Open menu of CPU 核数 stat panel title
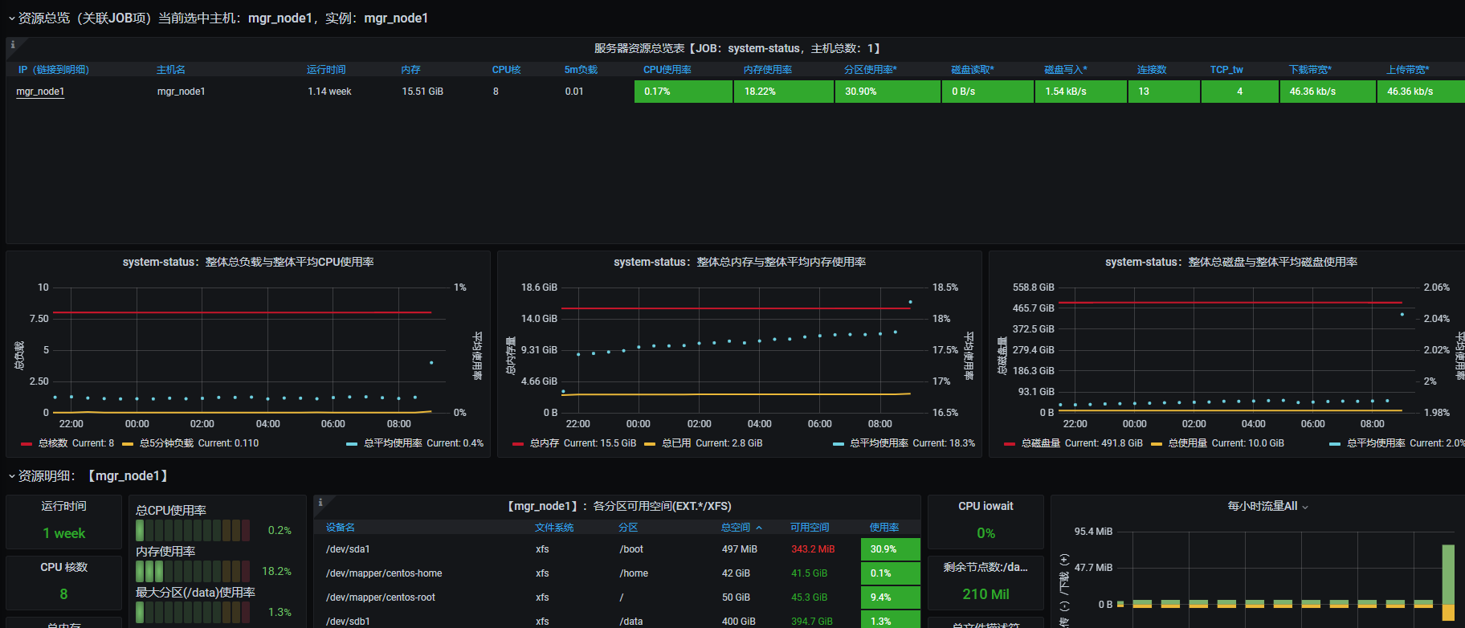 [63, 567]
